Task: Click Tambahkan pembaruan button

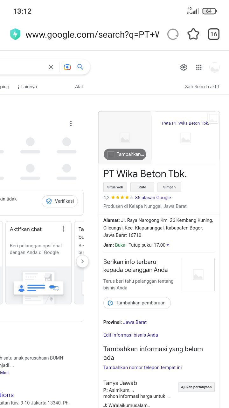Action: pyautogui.click(x=137, y=303)
